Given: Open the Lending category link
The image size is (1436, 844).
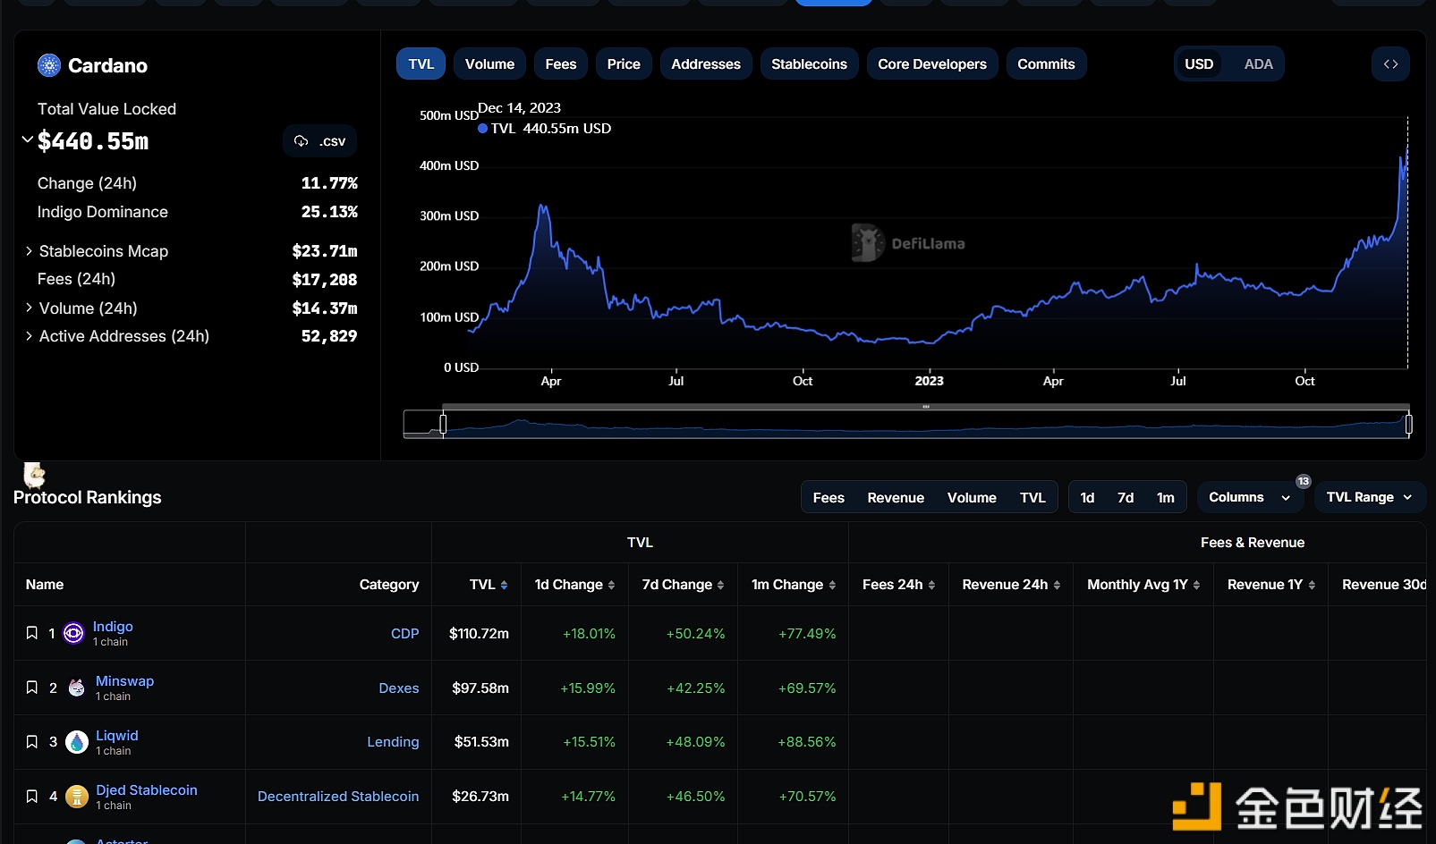Looking at the screenshot, I should (393, 742).
